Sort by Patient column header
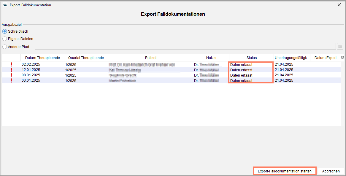 tap(151, 58)
